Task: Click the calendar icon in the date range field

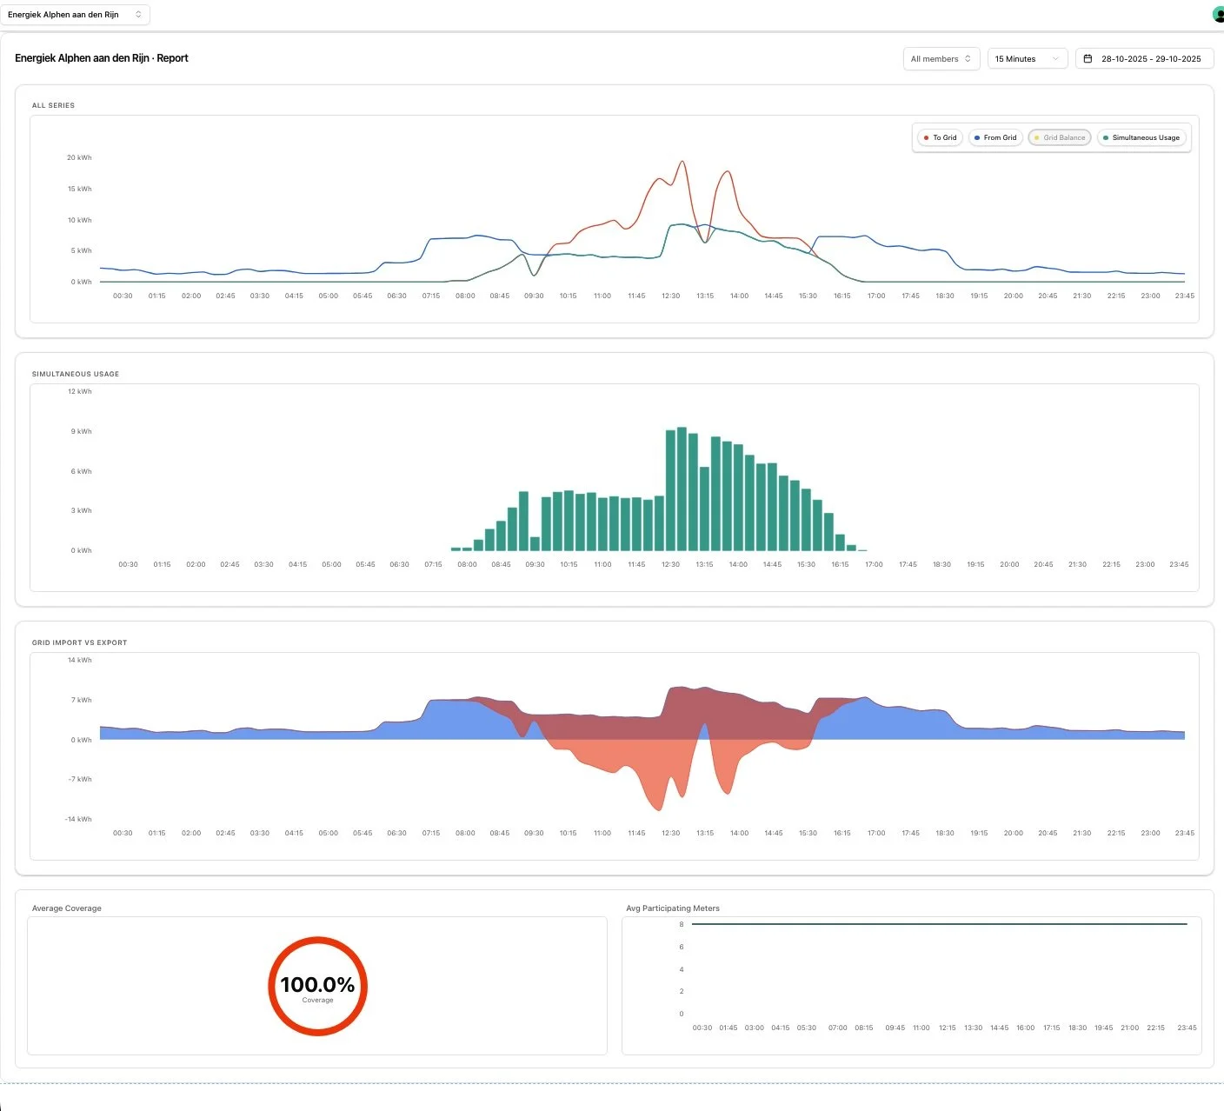Action: pos(1088,59)
